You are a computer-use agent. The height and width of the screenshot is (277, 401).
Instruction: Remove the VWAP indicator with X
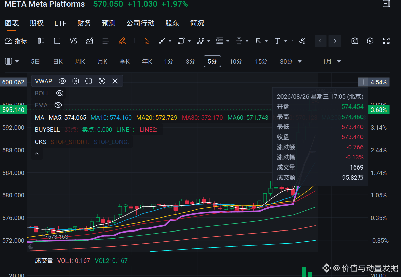click(x=115, y=81)
